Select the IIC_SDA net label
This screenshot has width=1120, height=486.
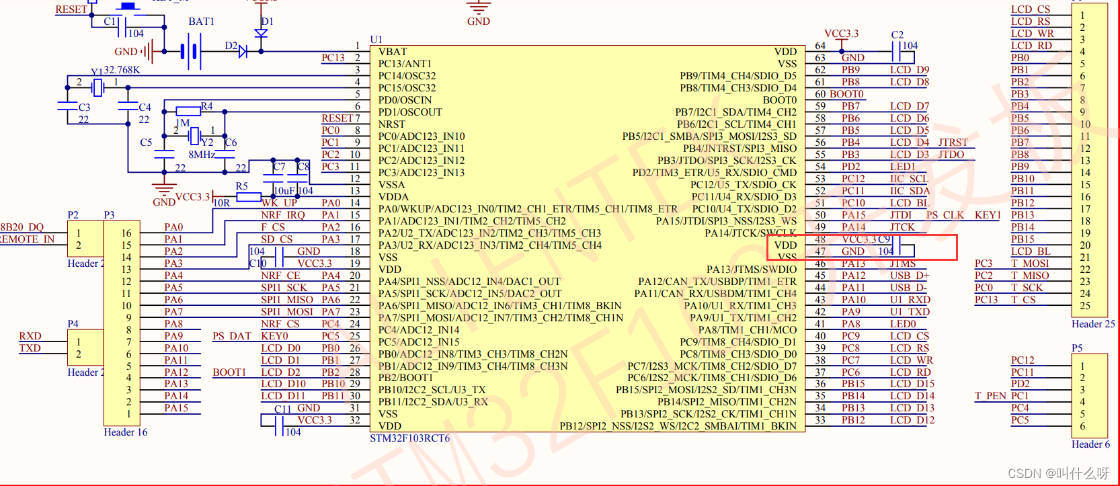(x=910, y=191)
